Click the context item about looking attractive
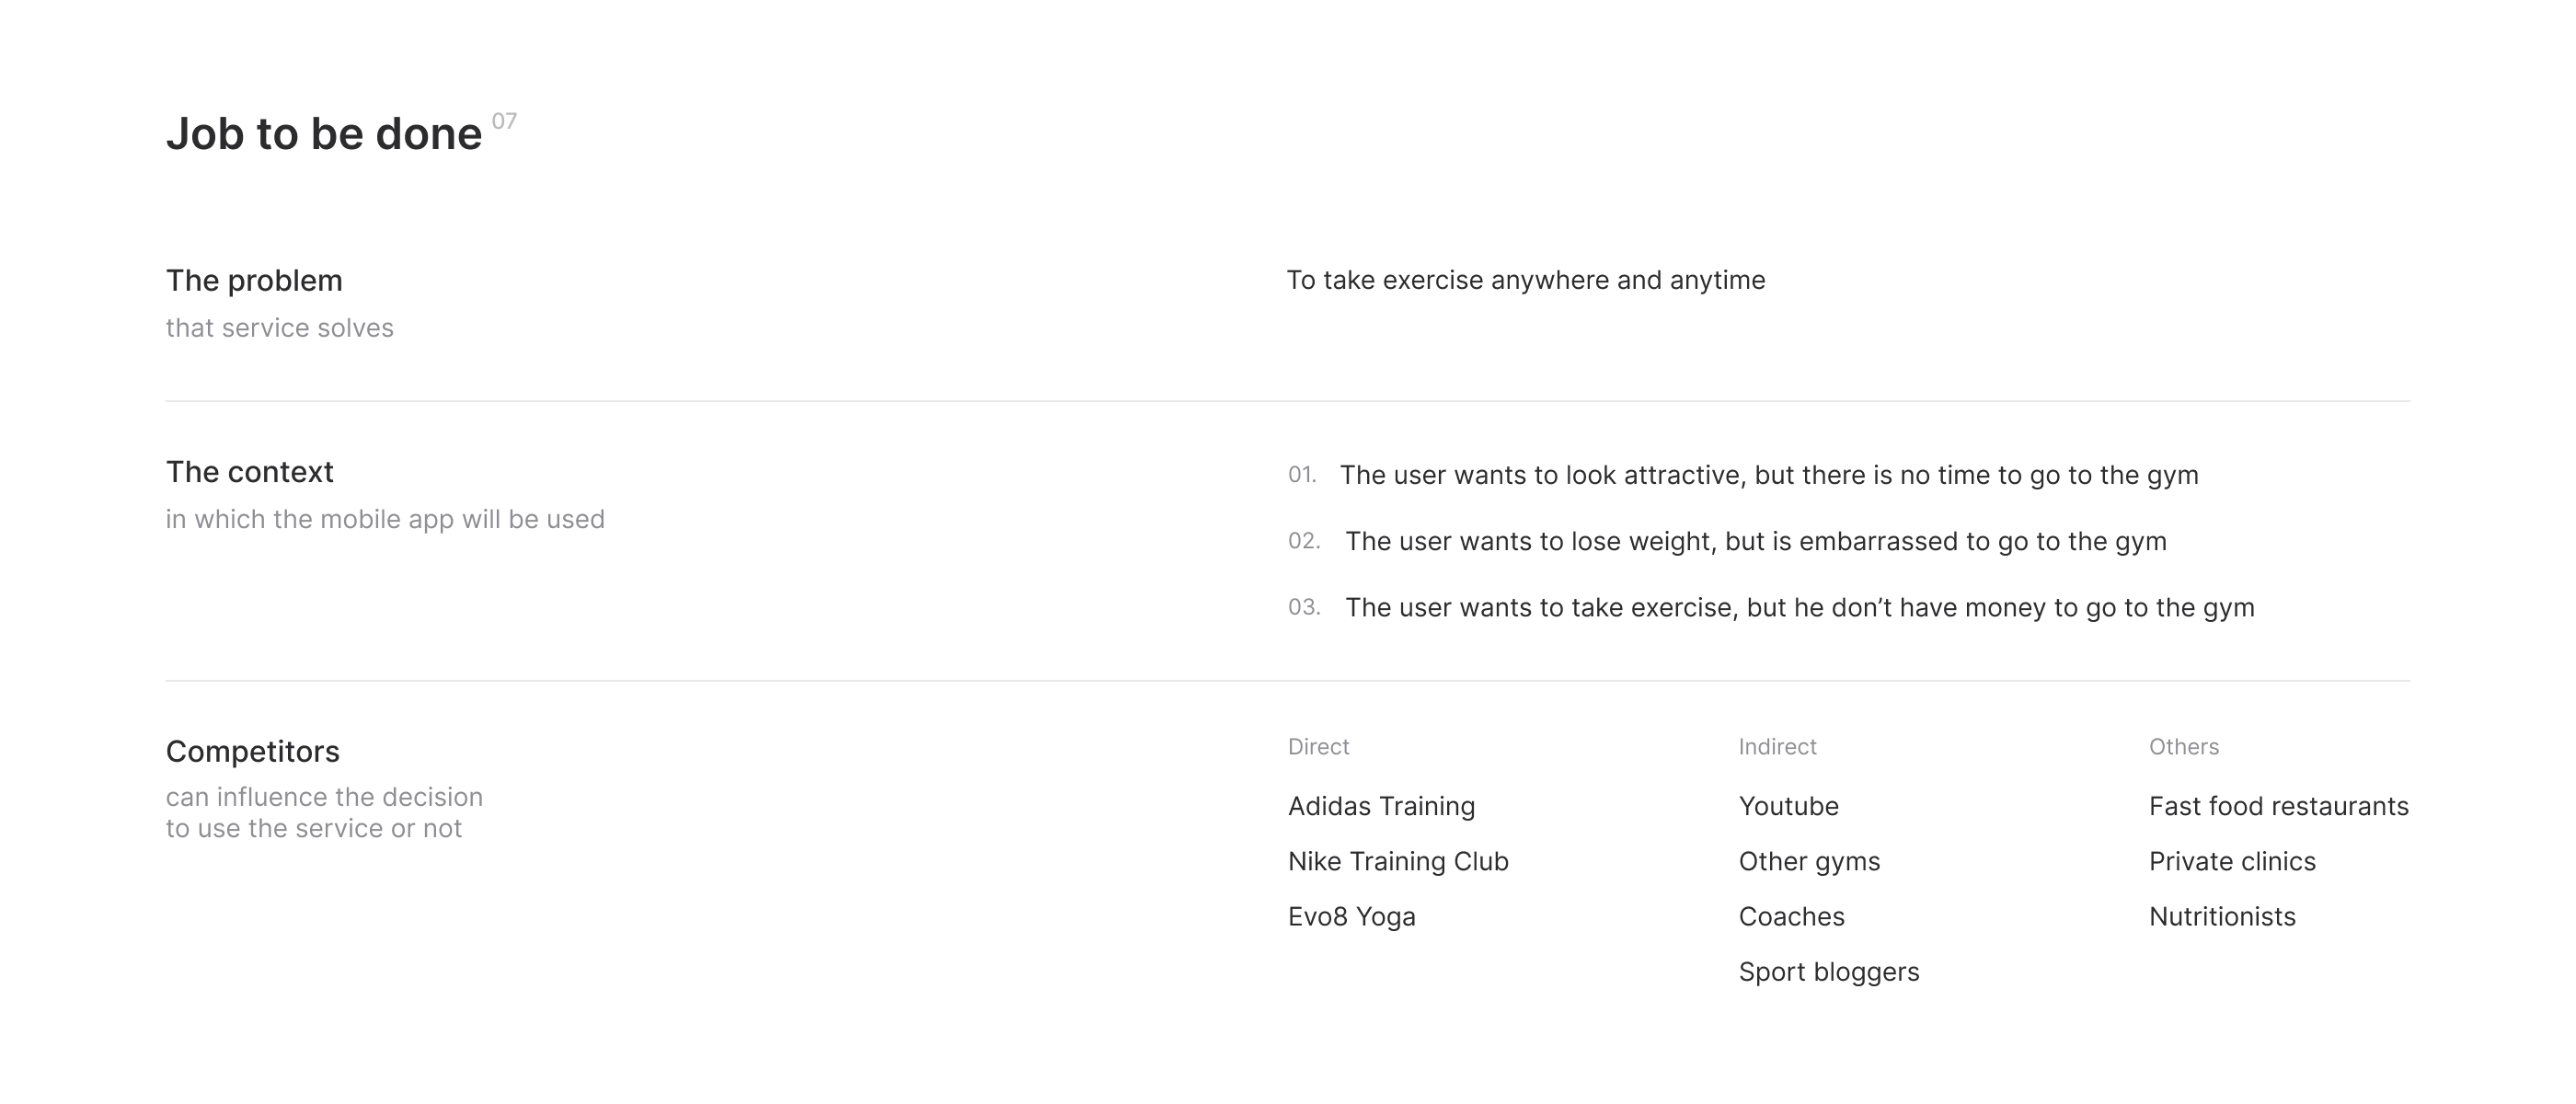 pyautogui.click(x=1768, y=475)
